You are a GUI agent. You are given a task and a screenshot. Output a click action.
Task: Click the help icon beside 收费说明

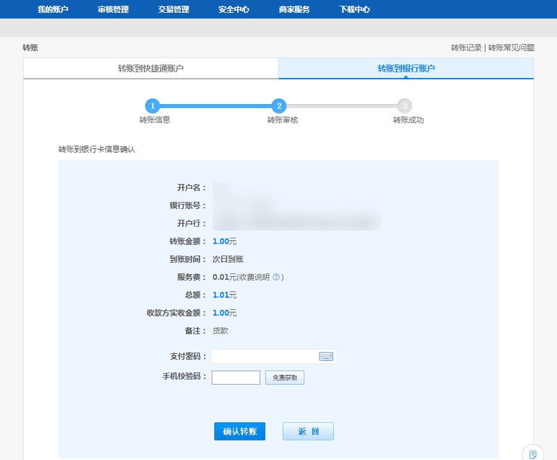click(x=276, y=277)
